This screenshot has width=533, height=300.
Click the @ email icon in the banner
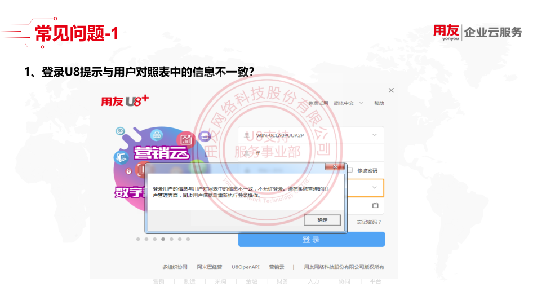pyautogui.click(x=120, y=131)
